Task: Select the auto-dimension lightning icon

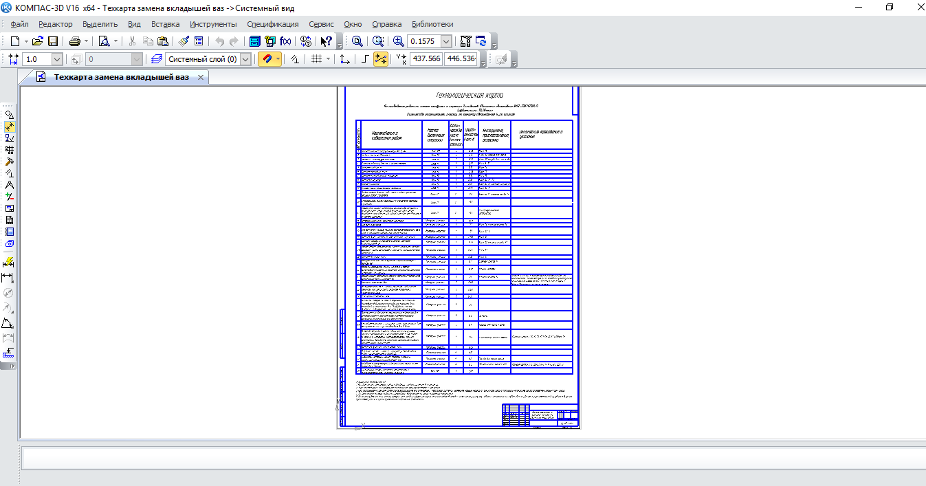Action: click(9, 262)
